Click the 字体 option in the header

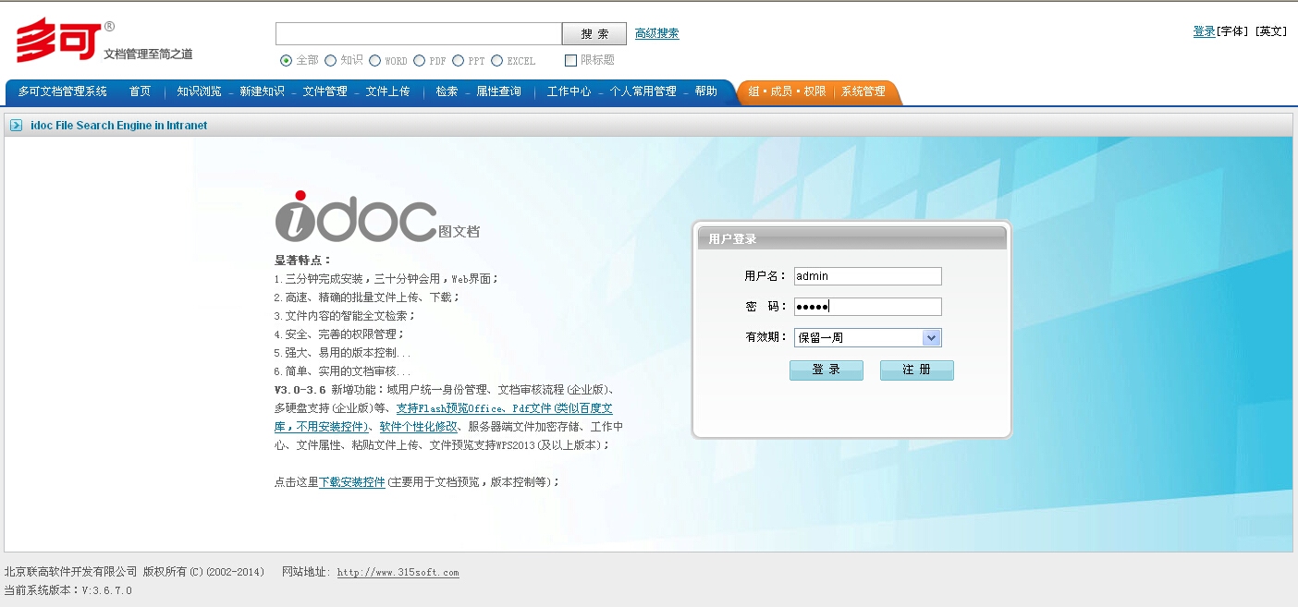coord(1232,31)
